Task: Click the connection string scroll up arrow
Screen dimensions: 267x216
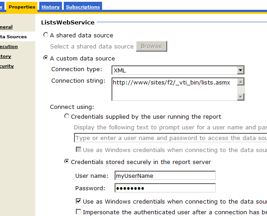Action: (240, 82)
